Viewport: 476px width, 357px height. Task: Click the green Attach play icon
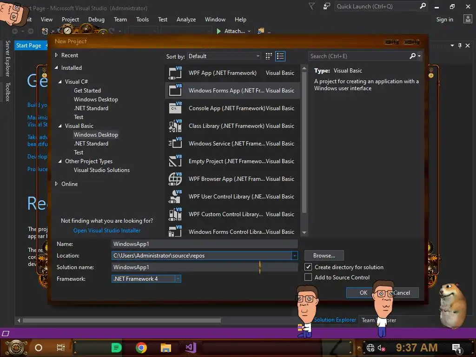(218, 31)
